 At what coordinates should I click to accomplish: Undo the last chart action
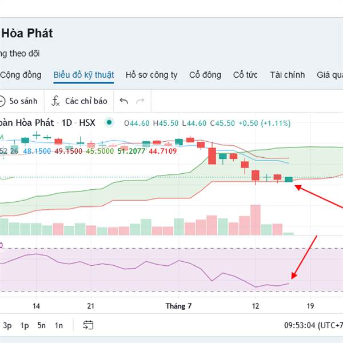(x=124, y=101)
